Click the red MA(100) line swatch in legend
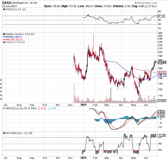The width and height of the screenshot is (168, 161). pos(4,39)
